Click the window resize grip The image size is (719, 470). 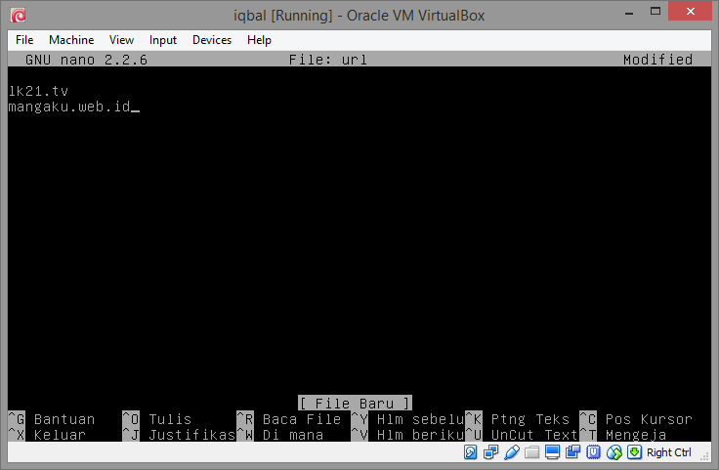704,455
